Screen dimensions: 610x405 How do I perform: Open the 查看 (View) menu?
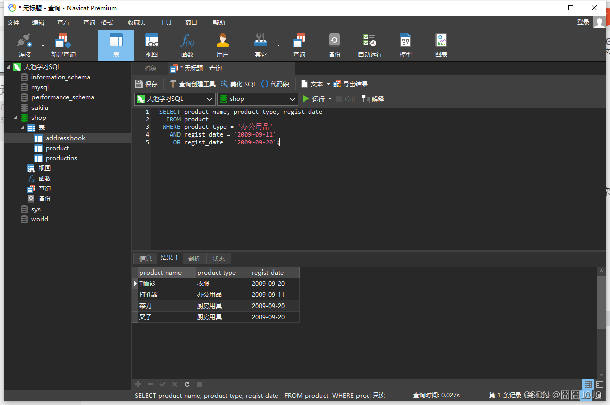pos(63,22)
